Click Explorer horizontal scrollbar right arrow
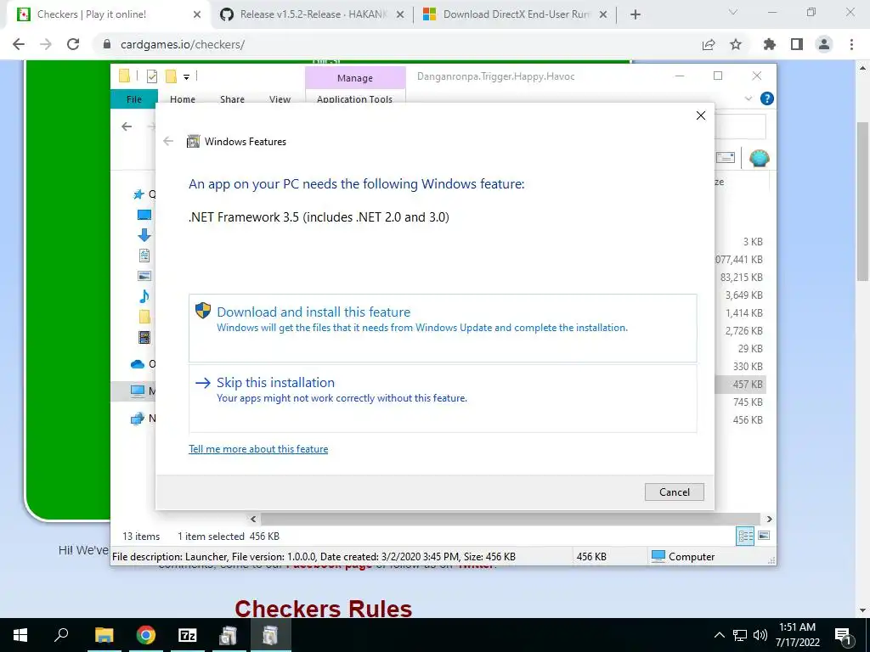The height and width of the screenshot is (652, 870). (769, 519)
